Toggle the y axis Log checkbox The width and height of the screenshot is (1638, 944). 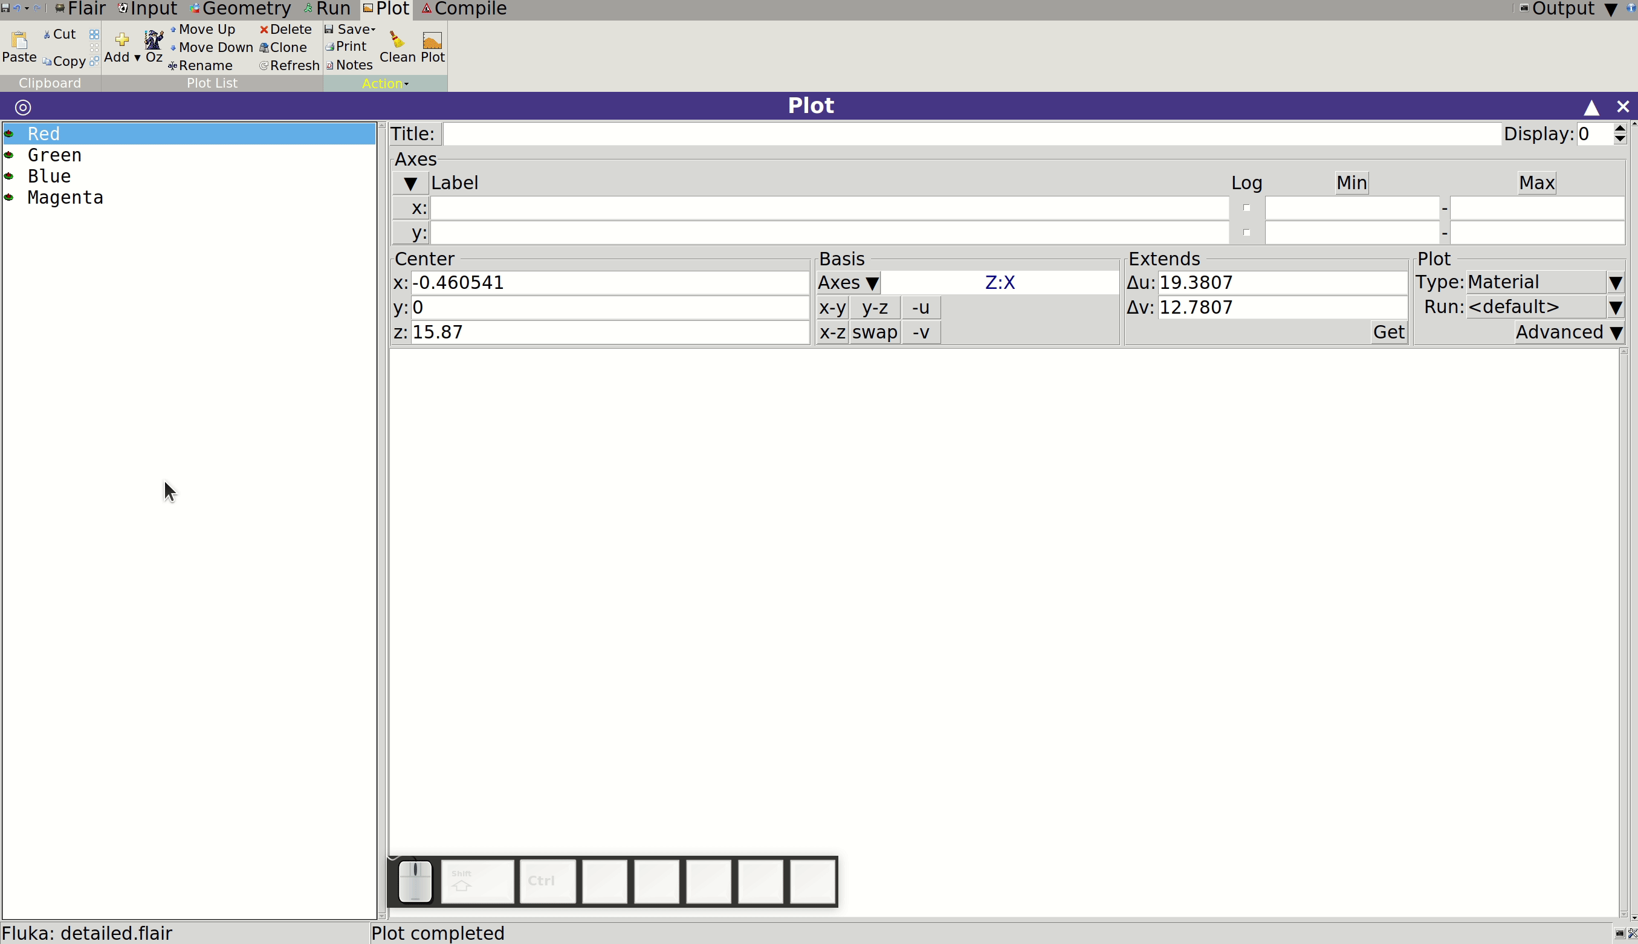[x=1246, y=232]
